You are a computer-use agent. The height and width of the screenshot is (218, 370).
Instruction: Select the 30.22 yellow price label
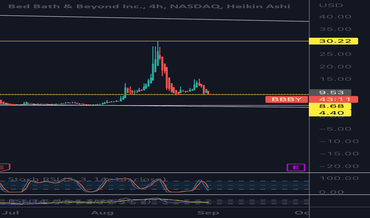point(333,41)
